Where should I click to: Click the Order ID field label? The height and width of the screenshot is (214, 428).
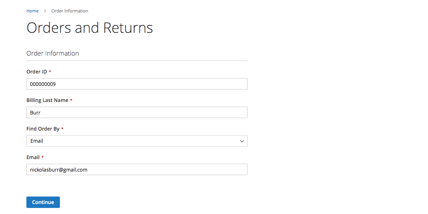[37, 72]
